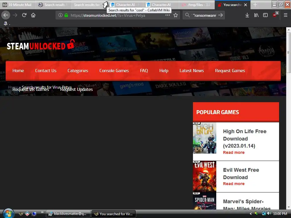Switch to the /tmp/files tab
Viewport: 291px width, 218px height.
pyautogui.click(x=197, y=5)
